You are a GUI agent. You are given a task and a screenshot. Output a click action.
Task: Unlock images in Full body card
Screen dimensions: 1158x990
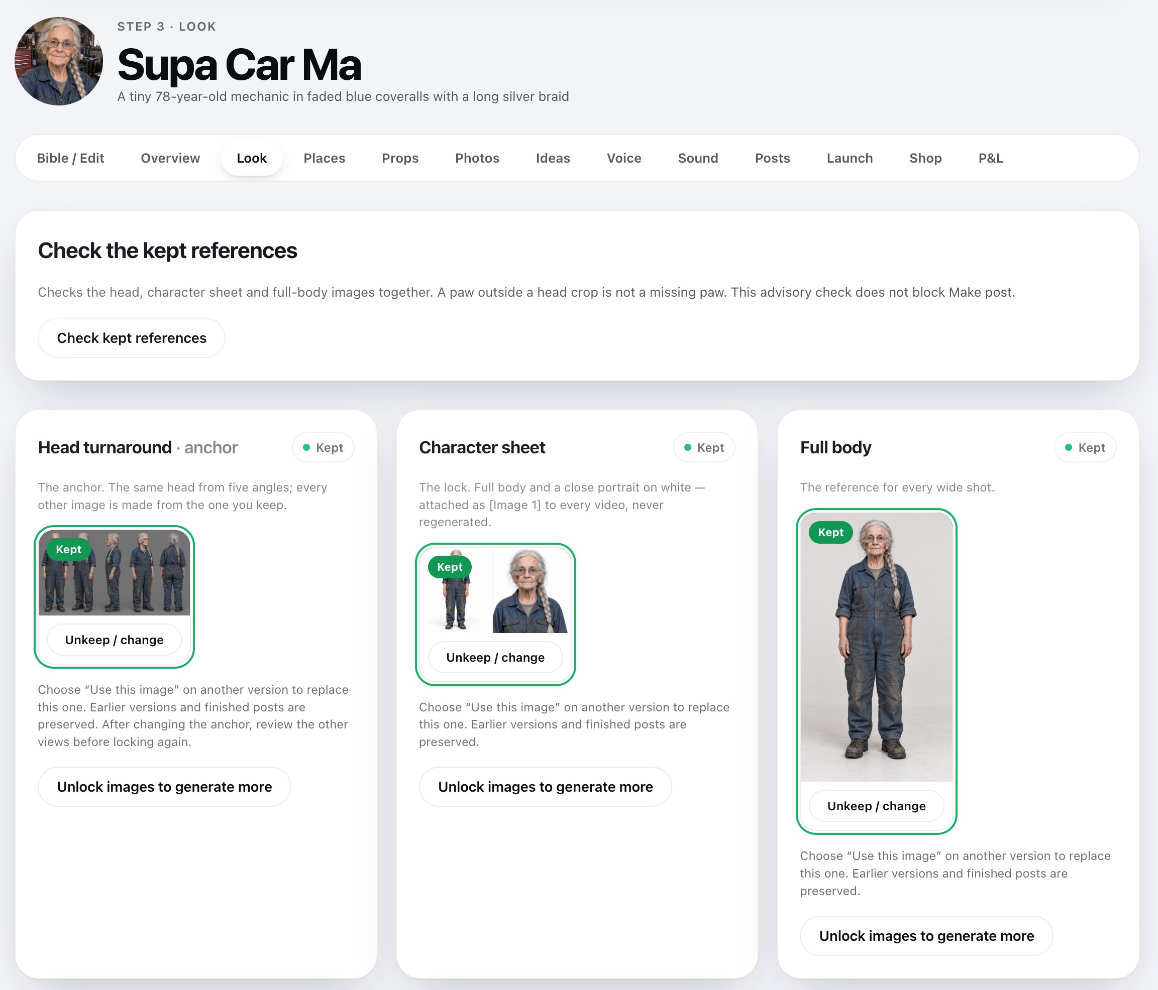click(926, 936)
